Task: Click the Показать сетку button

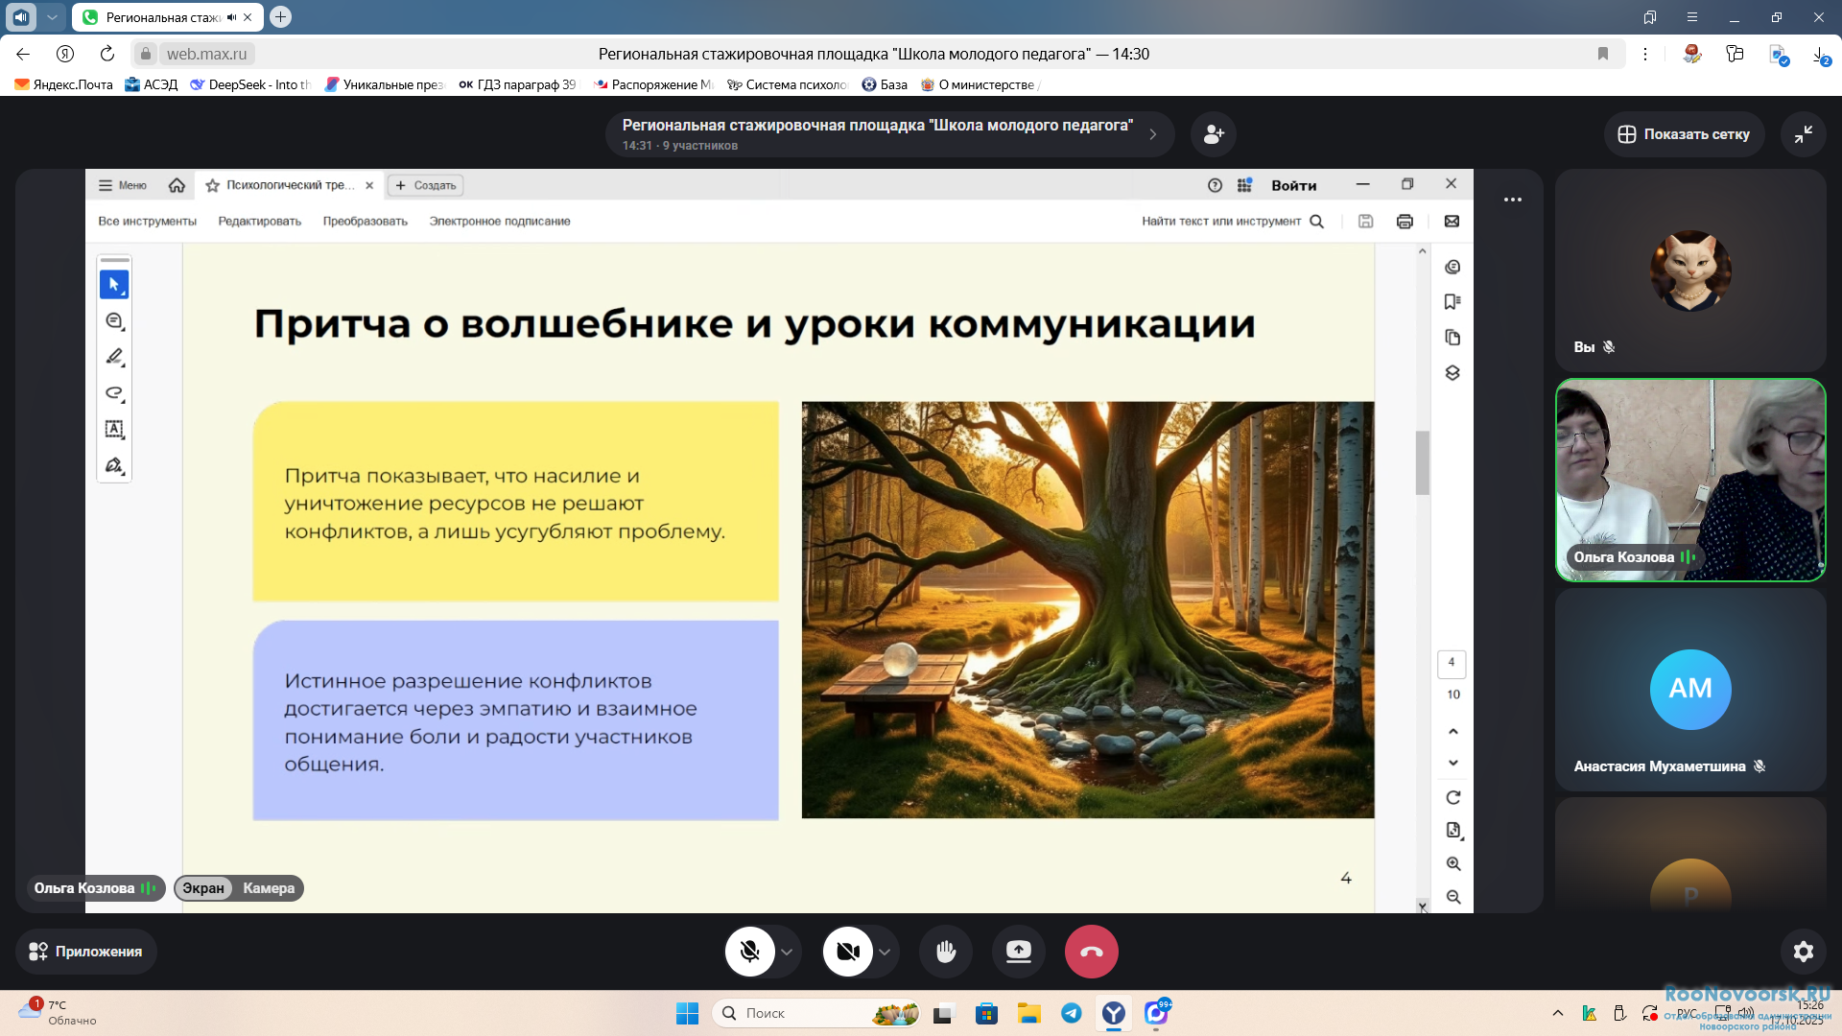Action: (1684, 134)
